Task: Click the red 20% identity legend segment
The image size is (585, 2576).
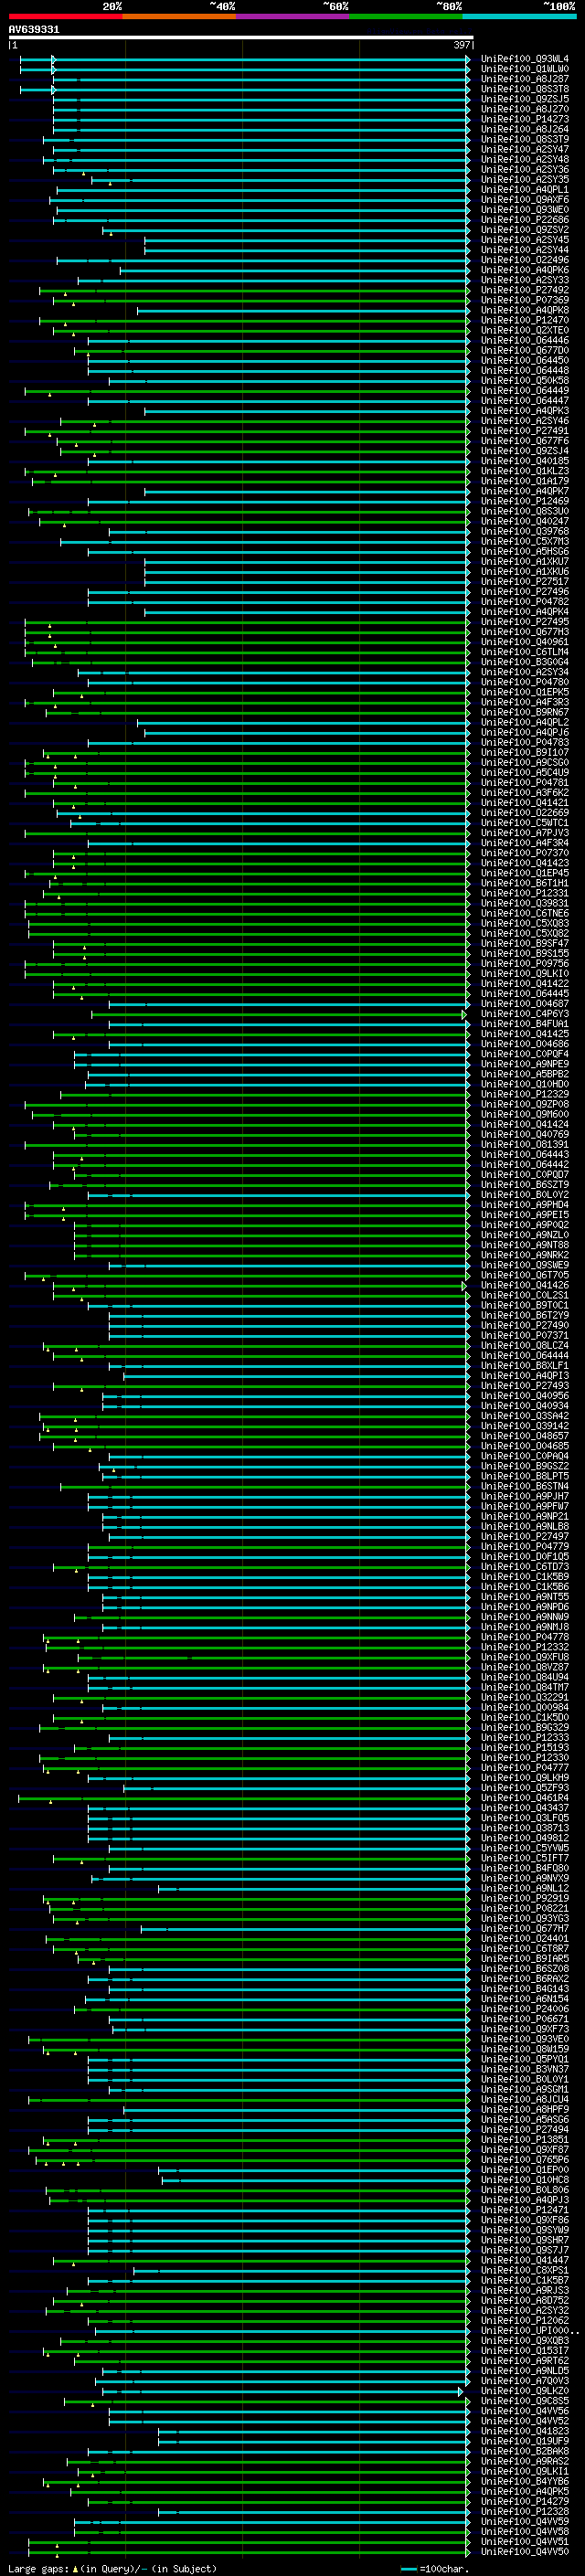Action: coord(65,17)
